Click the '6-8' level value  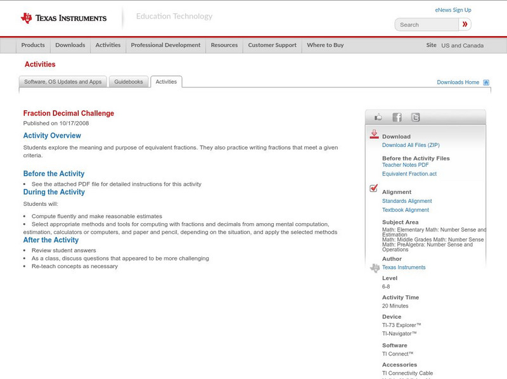[x=386, y=287]
